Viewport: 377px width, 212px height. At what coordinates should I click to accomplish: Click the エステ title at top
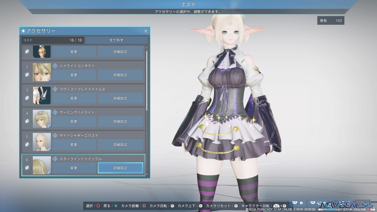(188, 4)
